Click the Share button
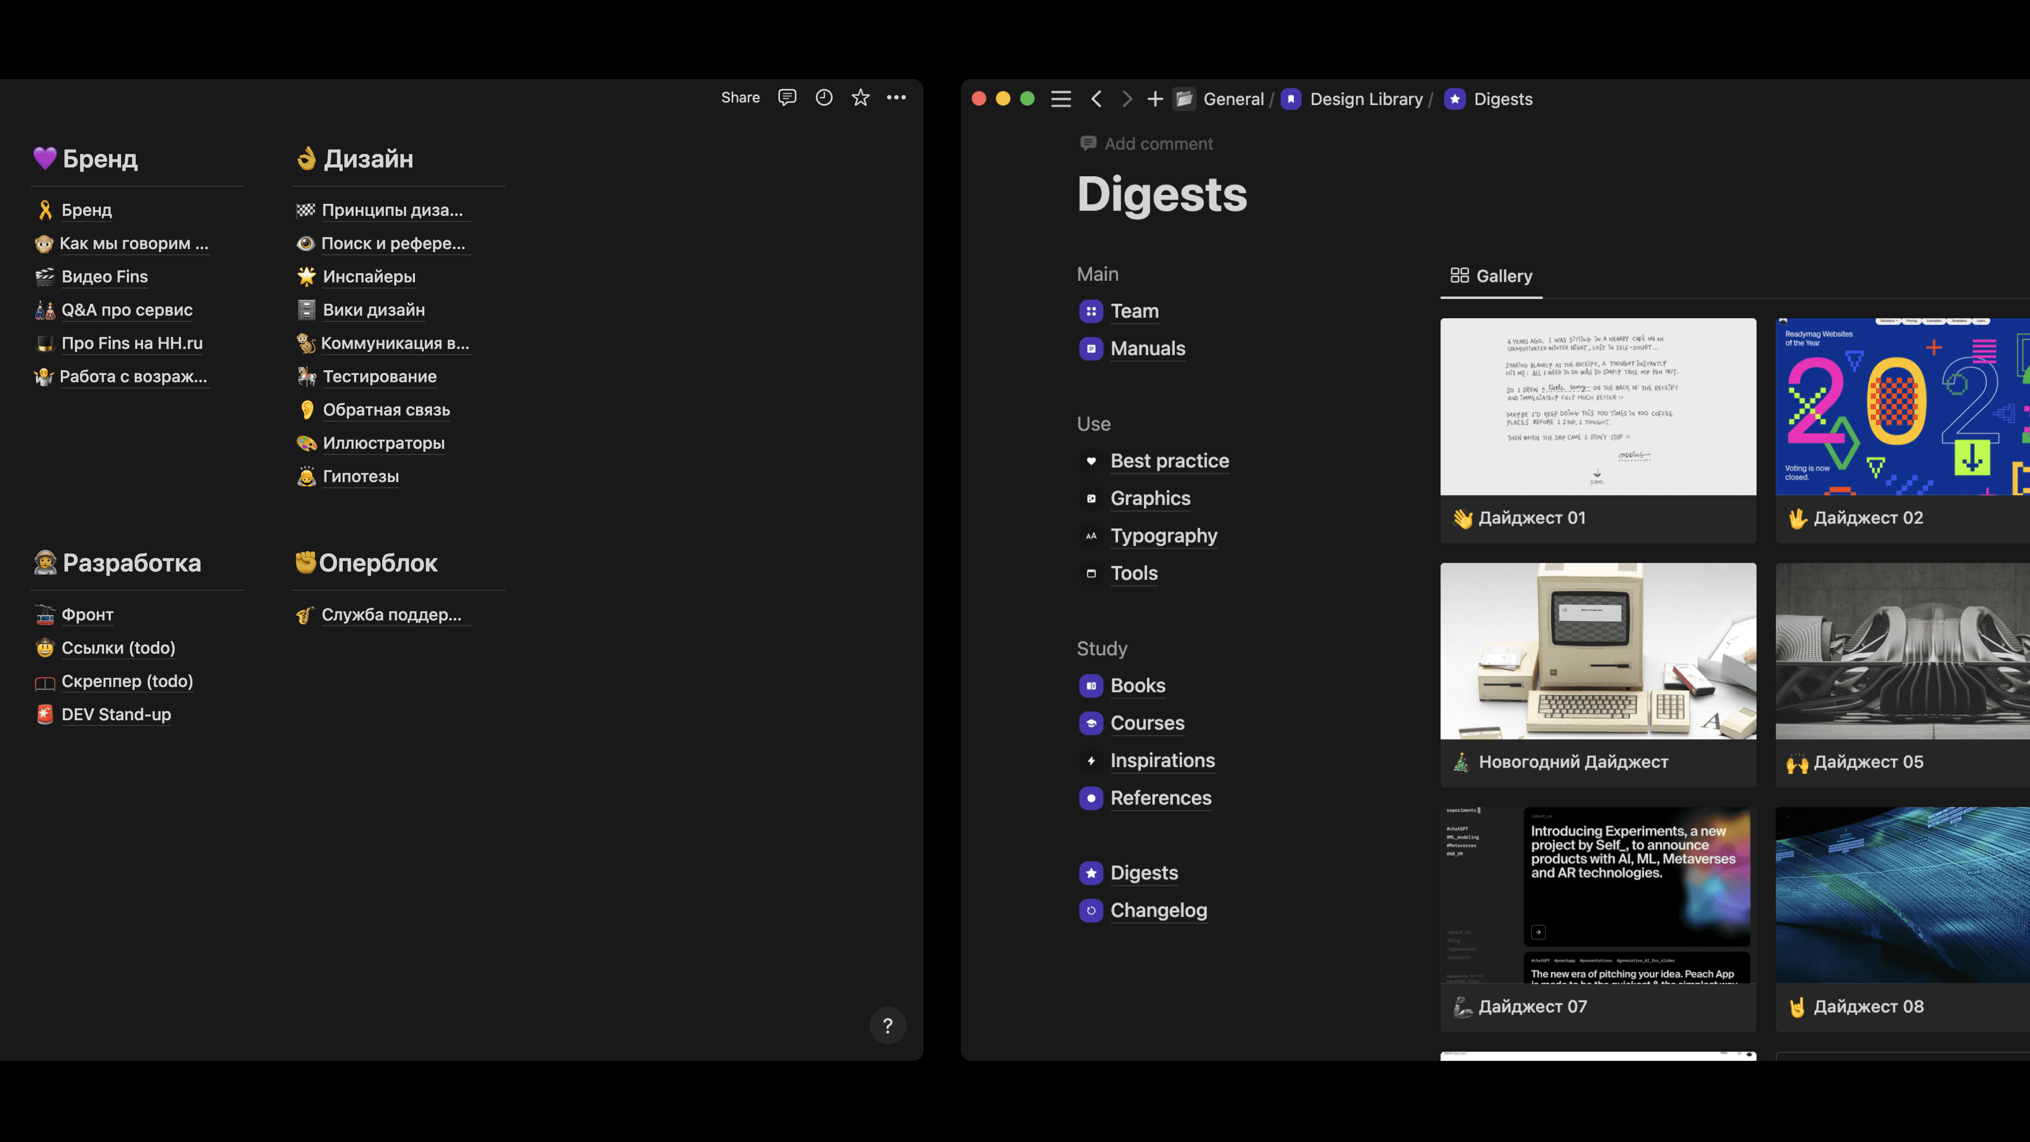2030x1142 pixels. tap(739, 97)
